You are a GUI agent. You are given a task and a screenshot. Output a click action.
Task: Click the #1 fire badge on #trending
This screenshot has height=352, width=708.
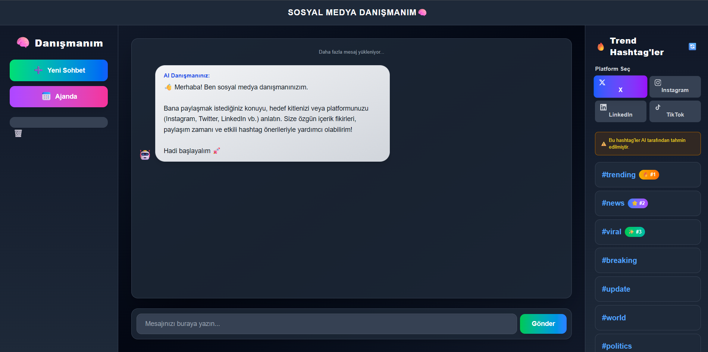pos(649,175)
